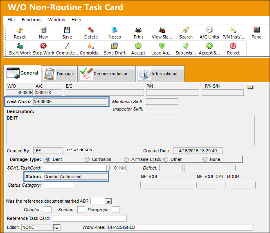Click the Mechanic Skill field
The height and width of the screenshot is (233, 270).
(162, 102)
